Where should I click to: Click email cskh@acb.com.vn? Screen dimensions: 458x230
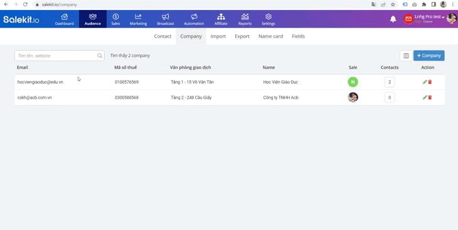point(35,97)
